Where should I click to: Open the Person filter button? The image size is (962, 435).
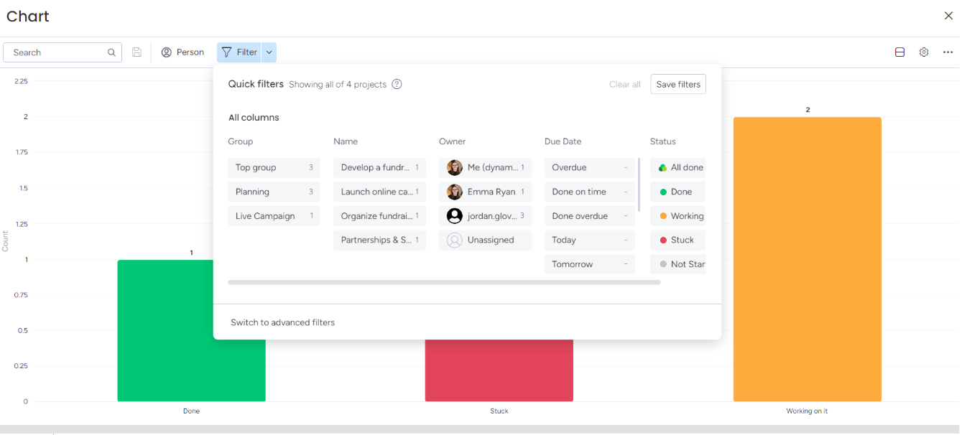pyautogui.click(x=182, y=52)
